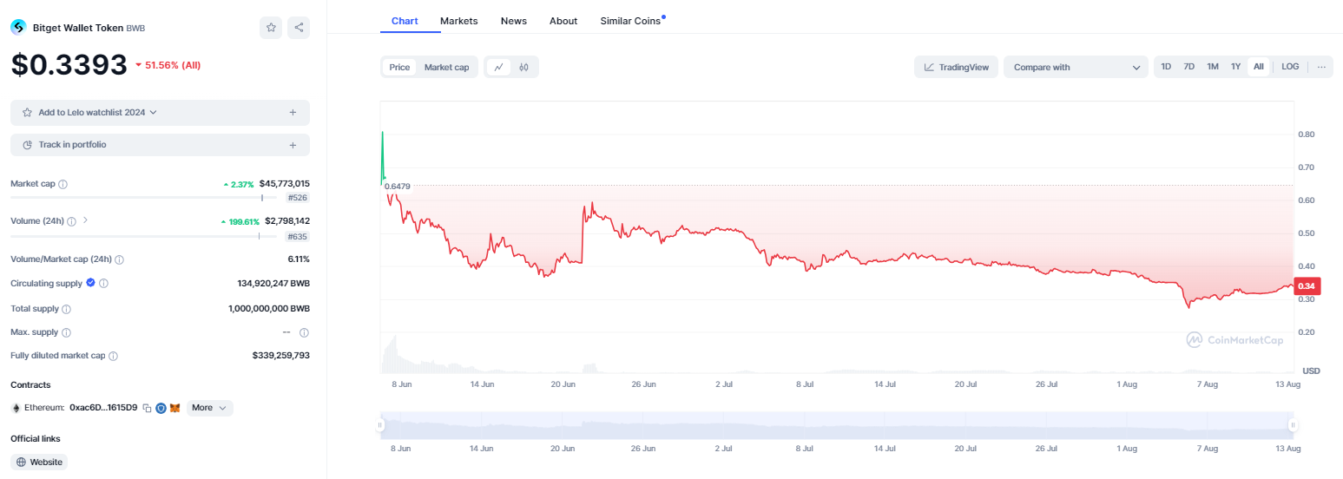
Task: Click the $2,798,142 volume value
Action: [x=287, y=221]
